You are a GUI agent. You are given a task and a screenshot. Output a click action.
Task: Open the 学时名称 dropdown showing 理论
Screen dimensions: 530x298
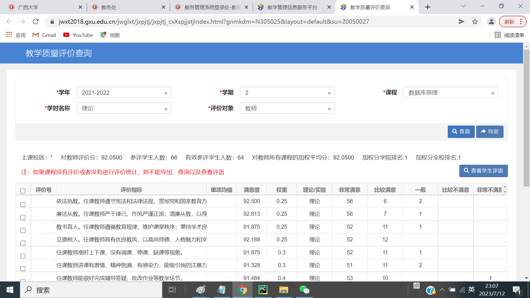[x=124, y=108]
